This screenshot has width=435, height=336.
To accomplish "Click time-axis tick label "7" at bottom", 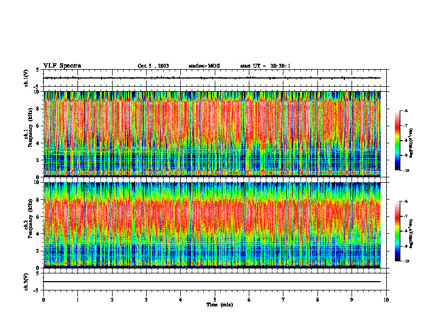I will coord(283,300).
